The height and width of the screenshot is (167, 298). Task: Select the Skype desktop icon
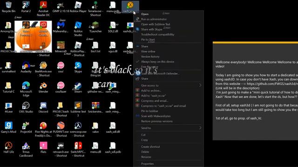(x=78, y=67)
